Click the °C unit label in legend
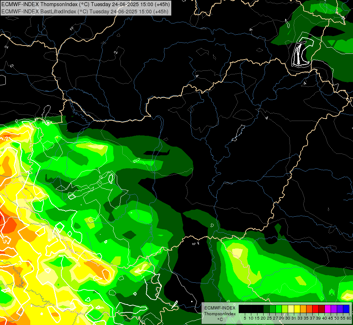Viewport: 353px width, 325px height. pyautogui.click(x=220, y=319)
